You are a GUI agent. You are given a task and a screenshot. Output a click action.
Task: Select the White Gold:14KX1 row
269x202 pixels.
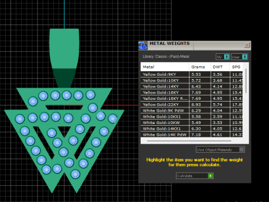coord(192,128)
